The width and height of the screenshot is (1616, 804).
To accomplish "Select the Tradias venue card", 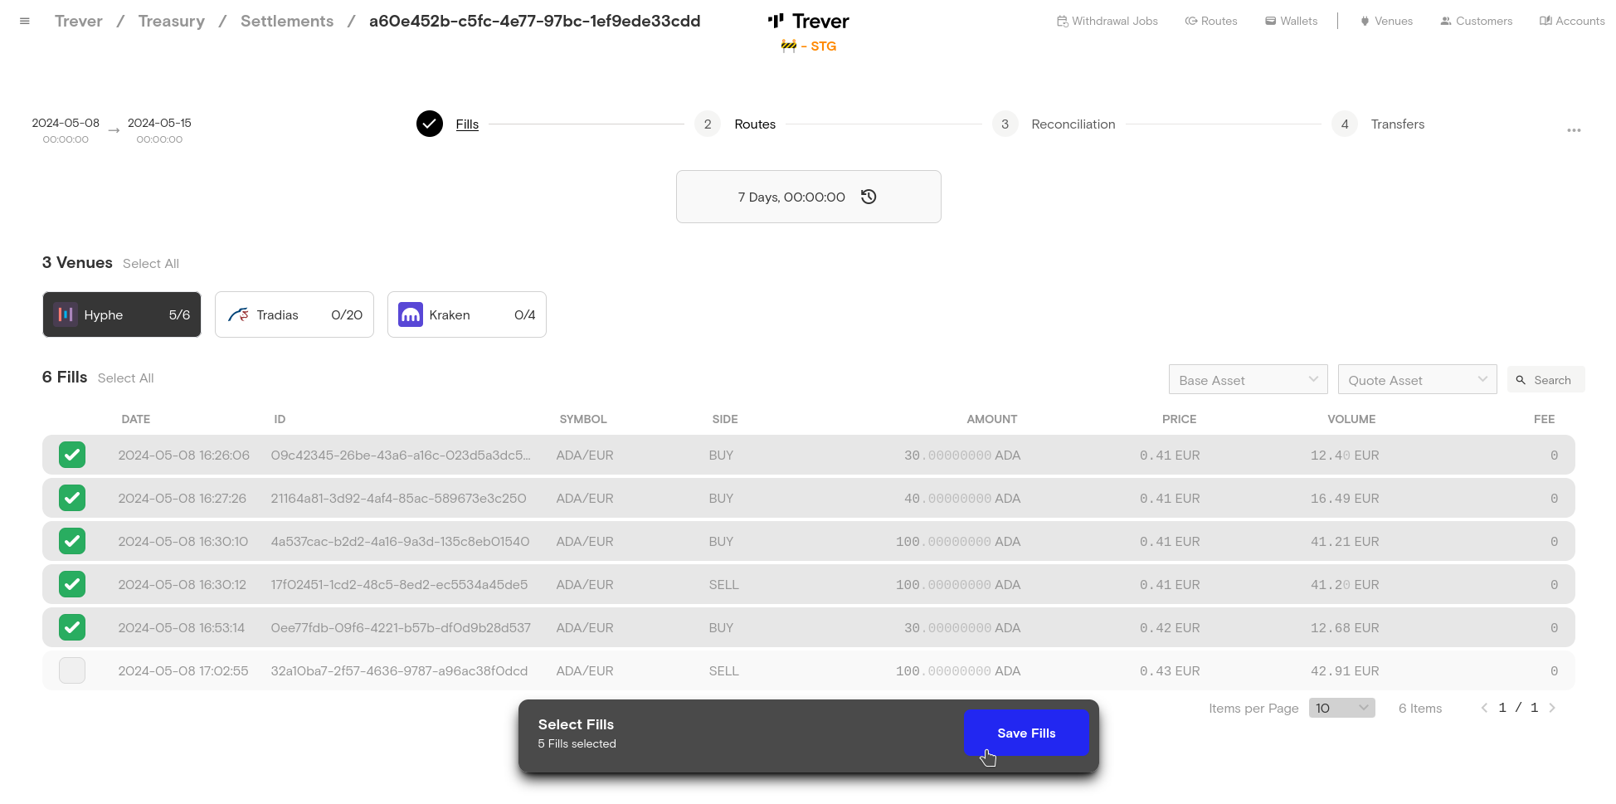I will [x=294, y=314].
